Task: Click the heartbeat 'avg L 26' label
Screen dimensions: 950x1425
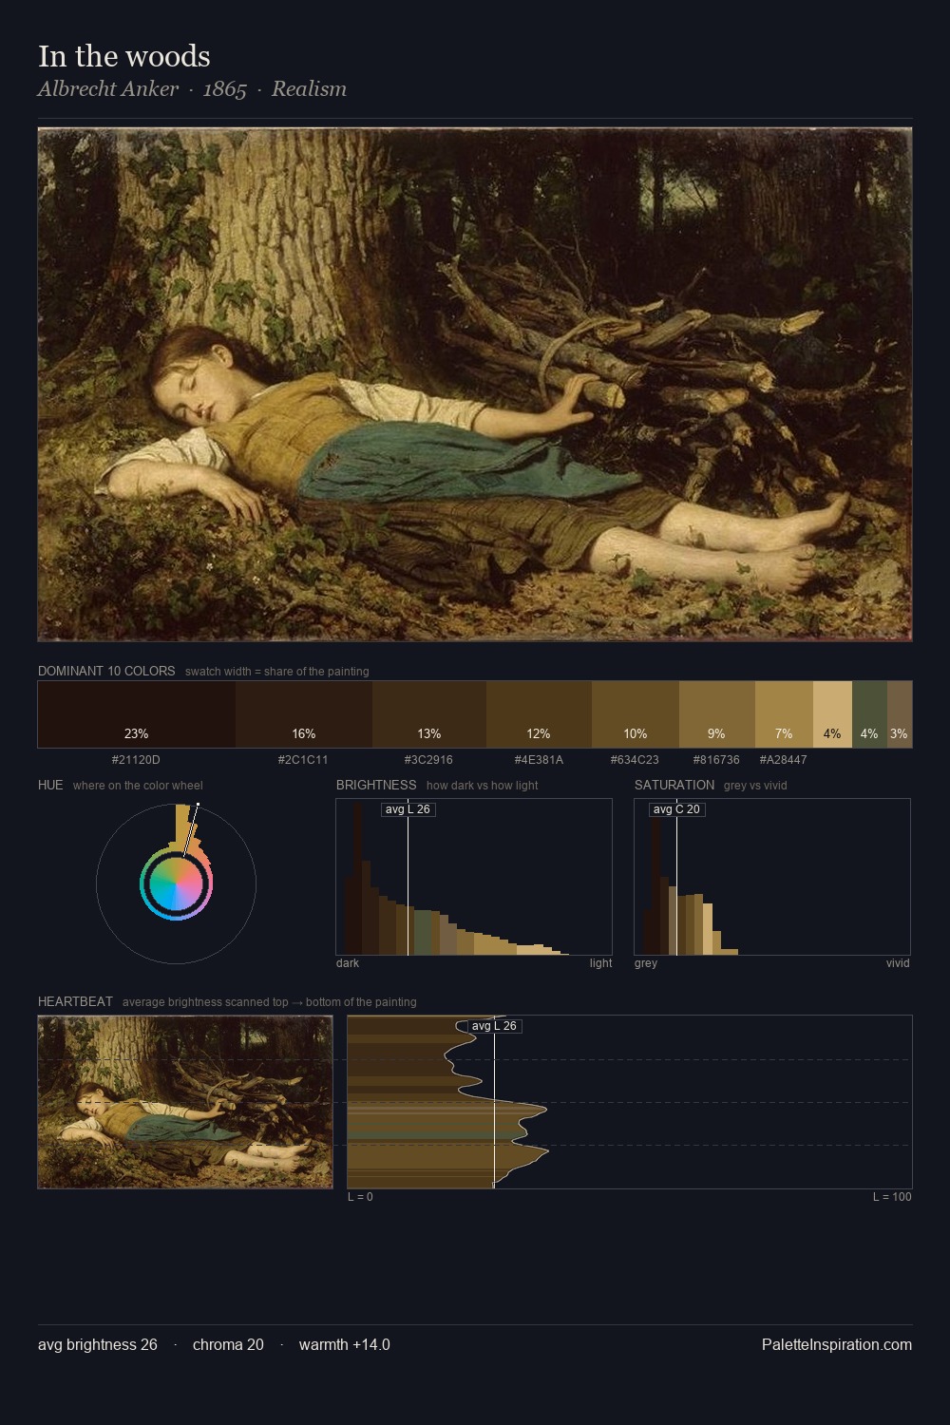Action: point(494,1026)
